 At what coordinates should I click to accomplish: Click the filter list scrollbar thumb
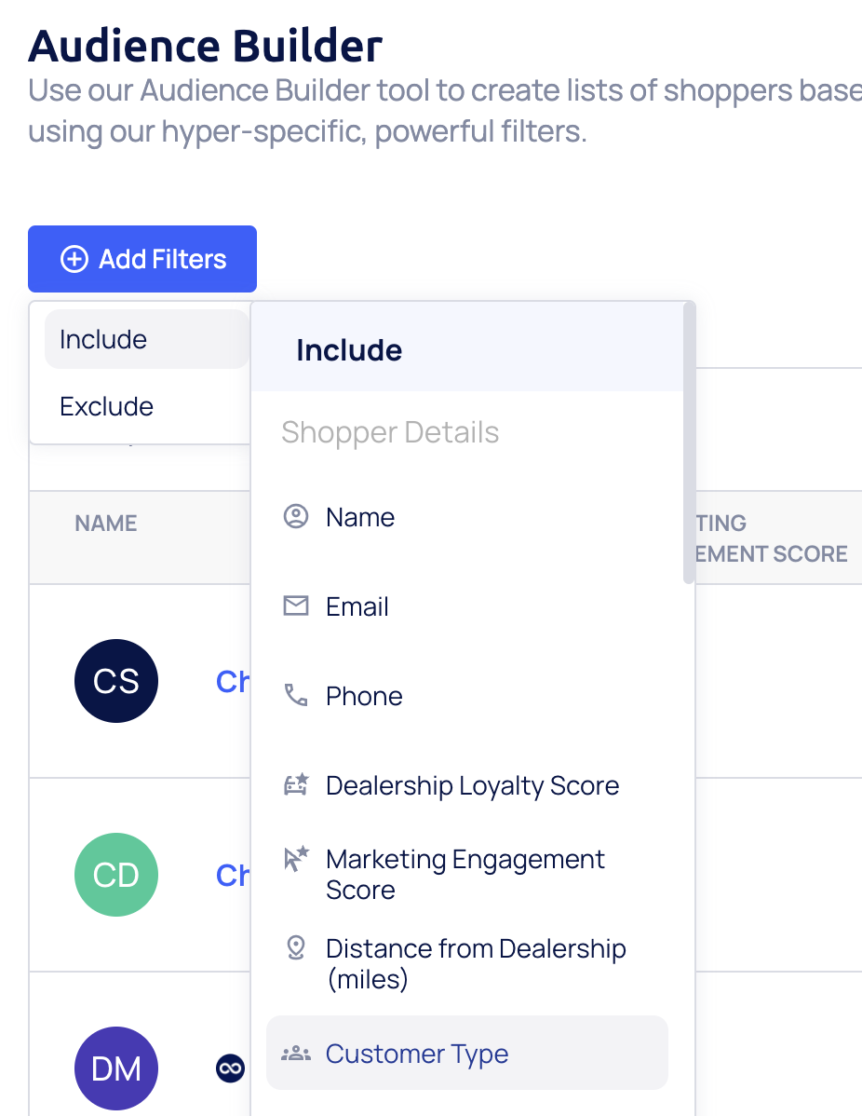[x=688, y=442]
